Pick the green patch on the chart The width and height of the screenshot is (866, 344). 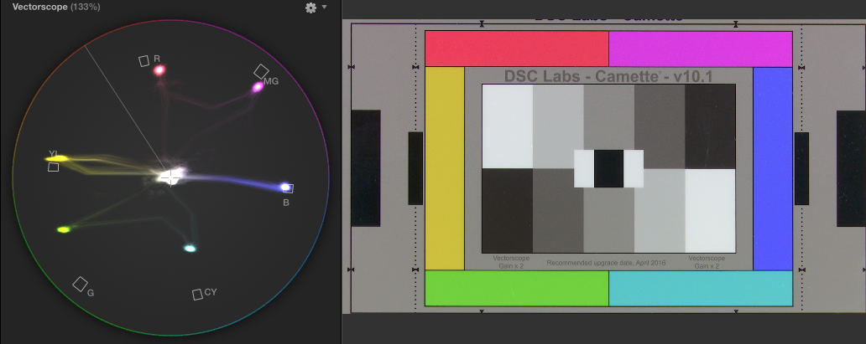pyautogui.click(x=516, y=288)
